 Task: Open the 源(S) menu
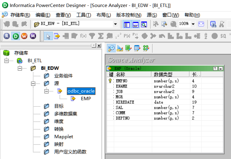152,15
